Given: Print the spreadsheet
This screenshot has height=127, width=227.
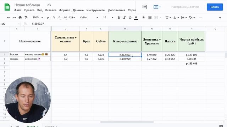Looking at the screenshot, I should [20, 18].
